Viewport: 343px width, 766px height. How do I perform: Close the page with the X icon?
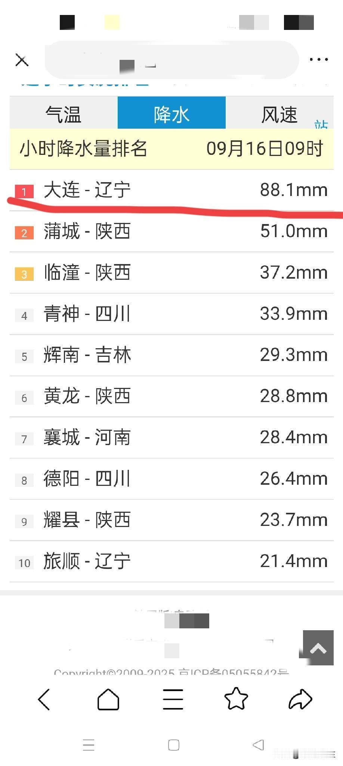(x=22, y=60)
